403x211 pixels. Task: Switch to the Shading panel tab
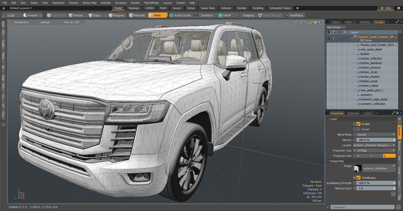click(364, 22)
